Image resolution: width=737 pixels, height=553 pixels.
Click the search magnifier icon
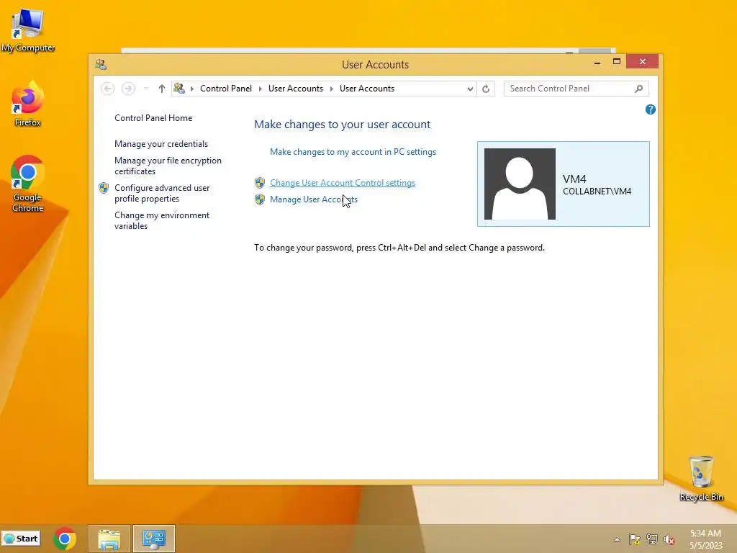pos(639,89)
